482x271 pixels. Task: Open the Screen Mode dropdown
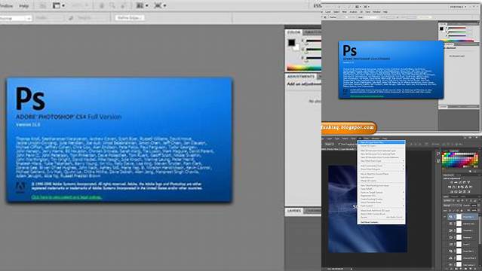[160, 5]
